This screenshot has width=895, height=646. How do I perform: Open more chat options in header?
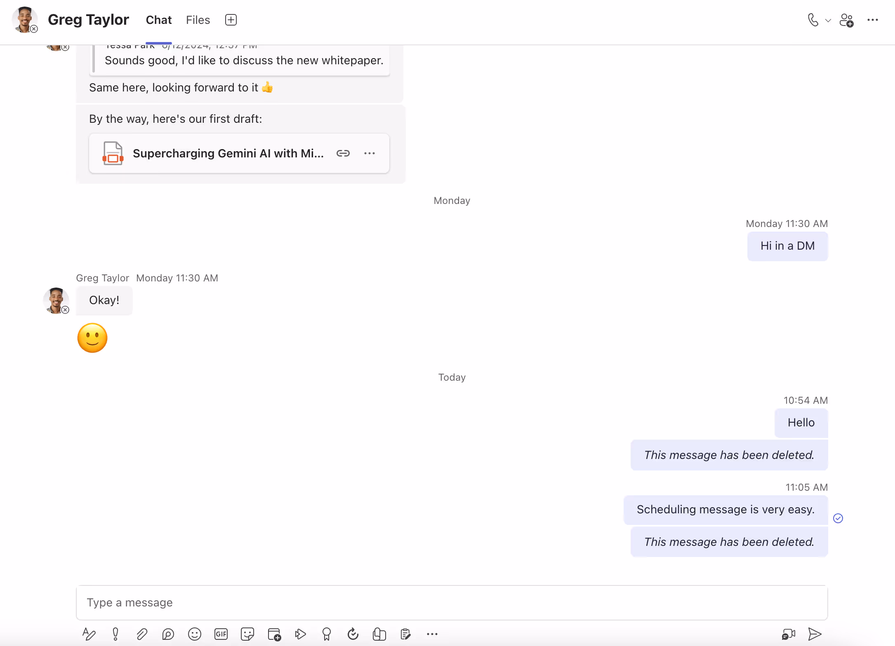coord(873,20)
